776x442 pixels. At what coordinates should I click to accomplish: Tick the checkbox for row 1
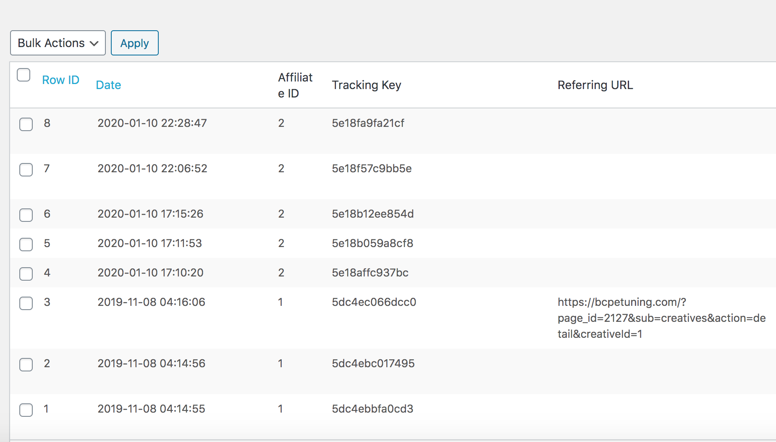(26, 410)
